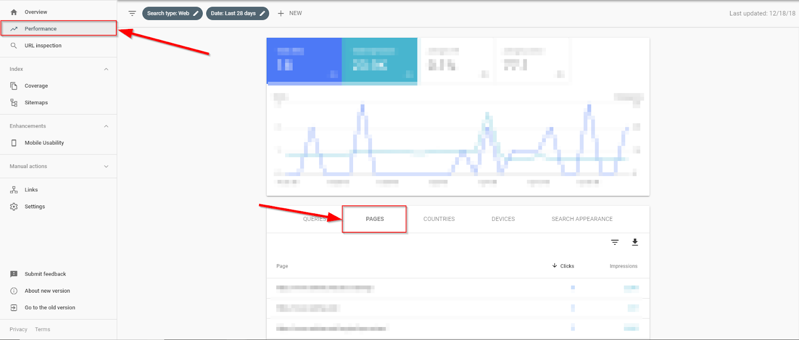Image resolution: width=799 pixels, height=340 pixels.
Task: Open the Privacy link
Action: (x=18, y=330)
